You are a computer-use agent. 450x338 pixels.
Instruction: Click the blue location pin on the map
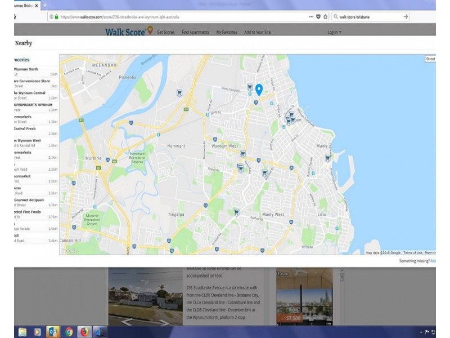259,89
